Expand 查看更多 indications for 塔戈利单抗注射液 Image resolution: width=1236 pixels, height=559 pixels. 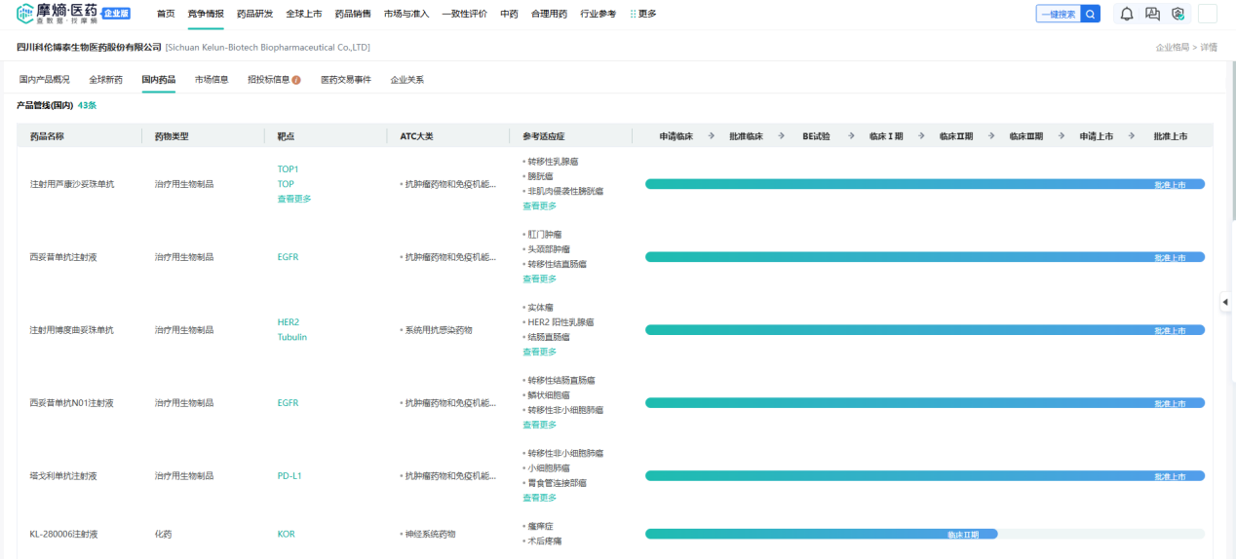(539, 498)
